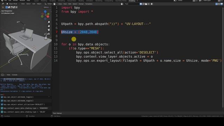Click the green Y axis on navigation gizmo
Viewport: 224px width, 126px height.
coord(48,14)
